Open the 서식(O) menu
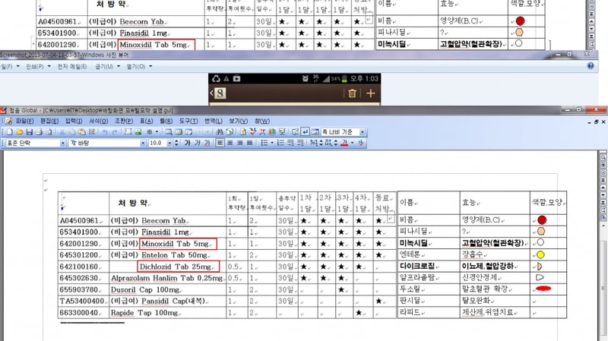 click(99, 122)
